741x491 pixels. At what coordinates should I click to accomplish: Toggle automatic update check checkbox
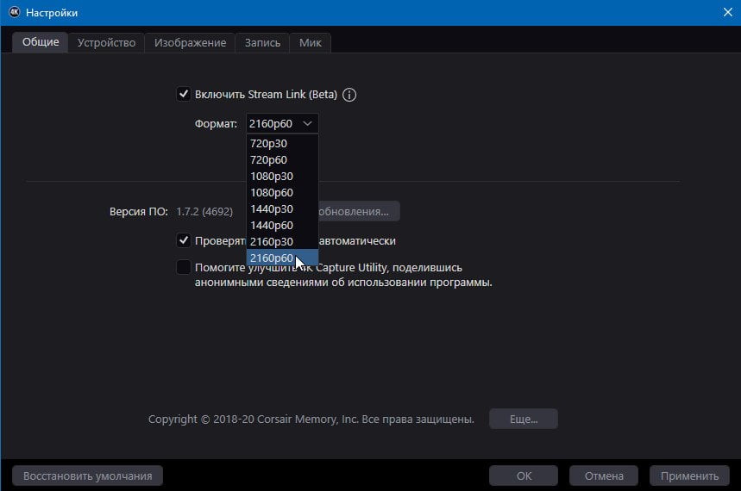[x=184, y=240]
